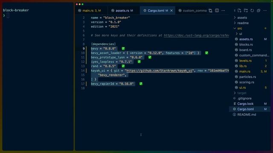Open blocks.rs in the file tree
This screenshot has width=273, height=153.
(246, 44)
